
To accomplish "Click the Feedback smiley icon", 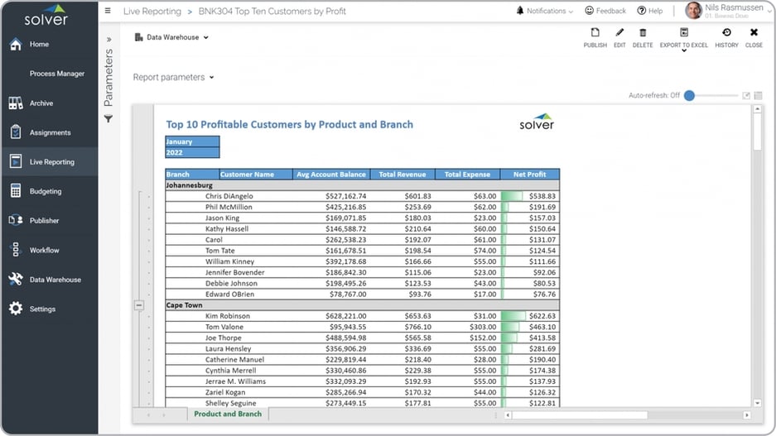I will pos(590,11).
